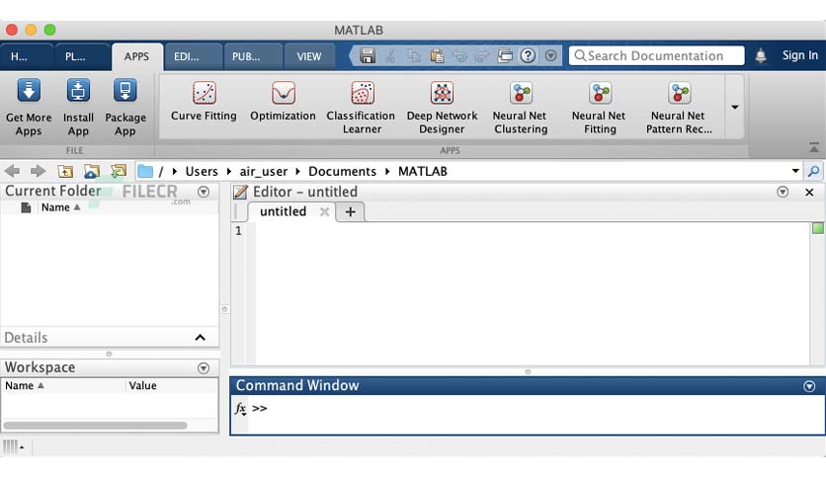Click Sign In
The height and width of the screenshot is (478, 826).
799,55
